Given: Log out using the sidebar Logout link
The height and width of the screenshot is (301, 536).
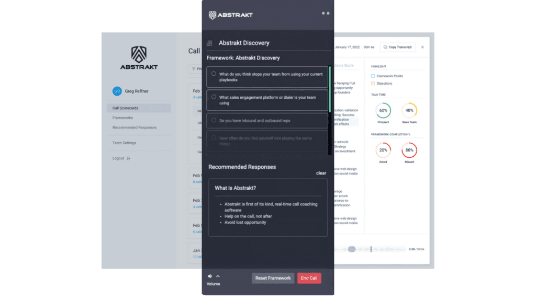Looking at the screenshot, I should point(121,158).
